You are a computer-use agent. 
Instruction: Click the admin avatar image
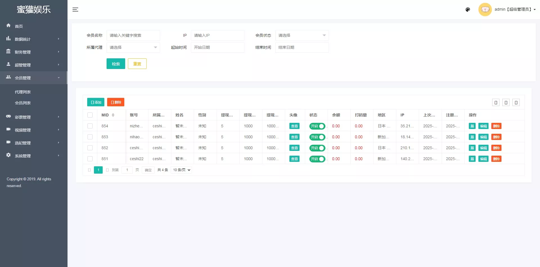(485, 10)
